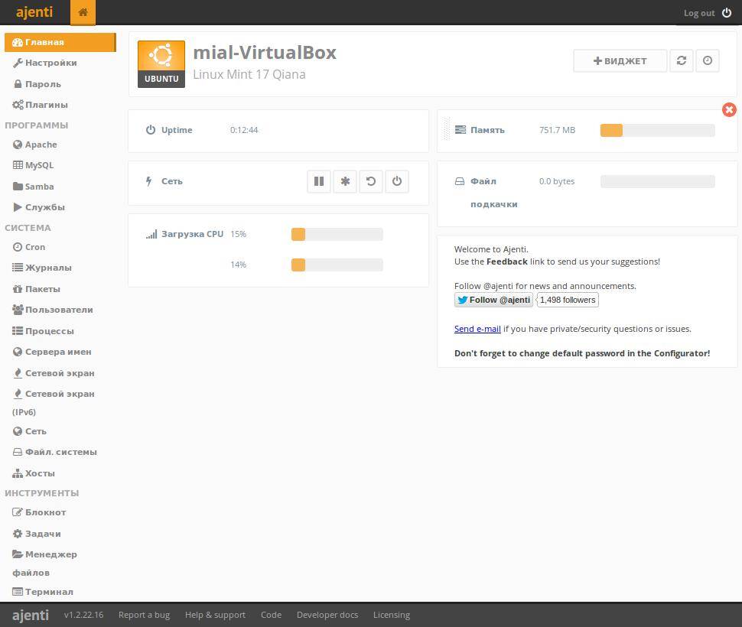The width and height of the screenshot is (742, 627).
Task: Click the 751.7 MB memory value
Action: tap(557, 130)
